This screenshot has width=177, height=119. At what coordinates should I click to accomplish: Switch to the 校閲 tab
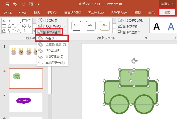[138, 13]
